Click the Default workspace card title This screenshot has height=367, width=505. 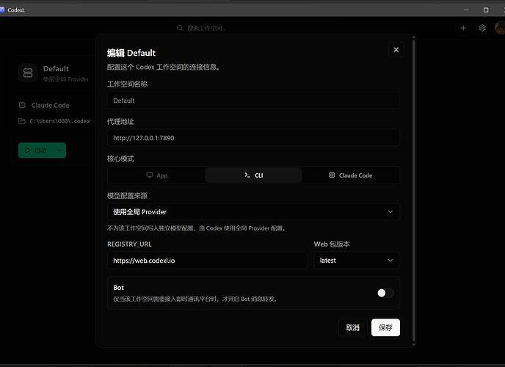coord(56,68)
